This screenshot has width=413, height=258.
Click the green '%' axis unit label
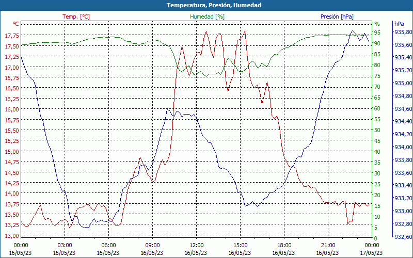tap(377, 24)
